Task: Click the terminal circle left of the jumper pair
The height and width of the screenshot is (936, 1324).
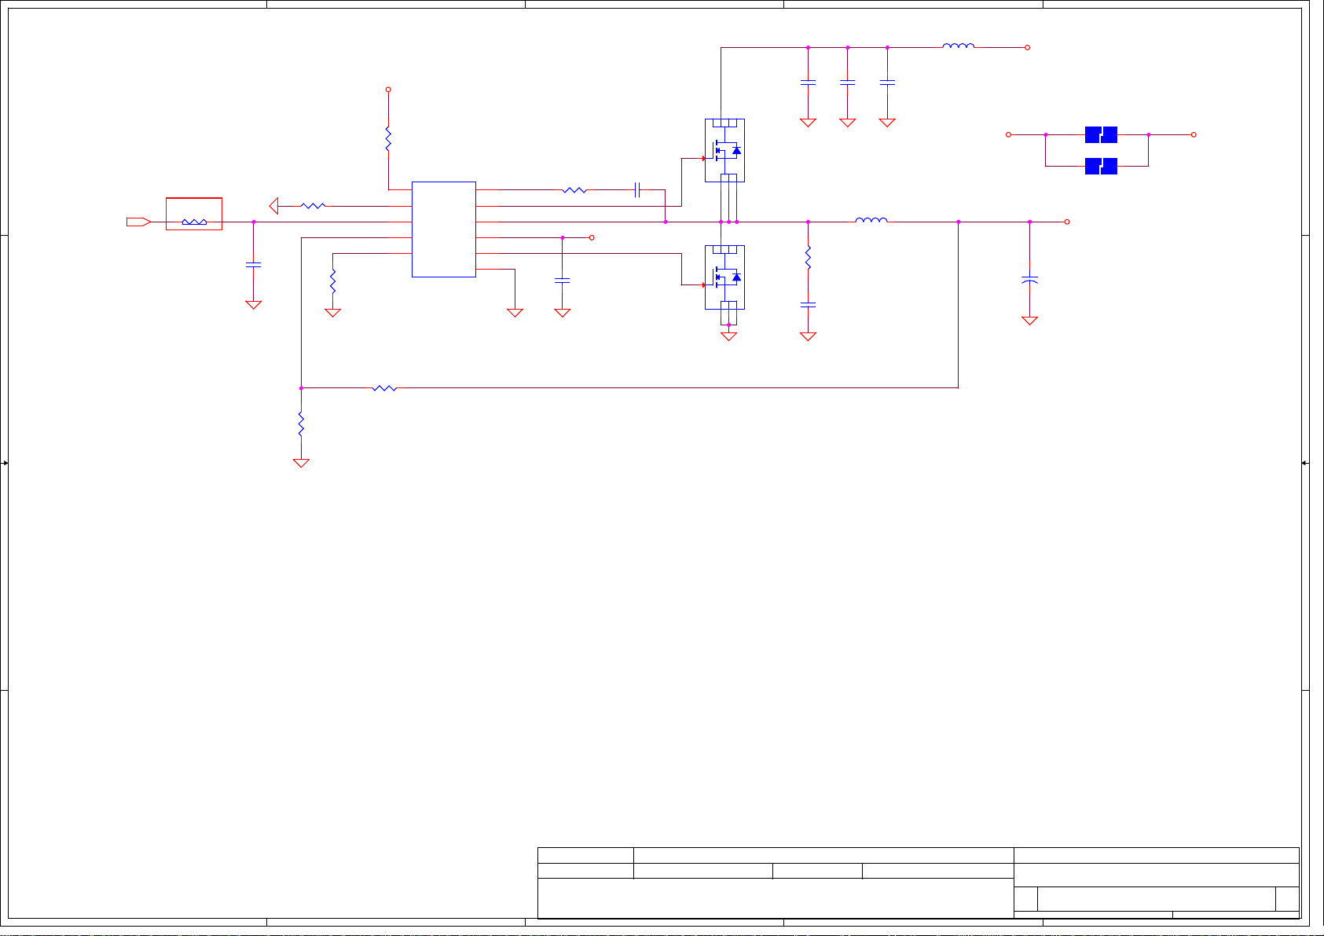Action: click(1008, 134)
